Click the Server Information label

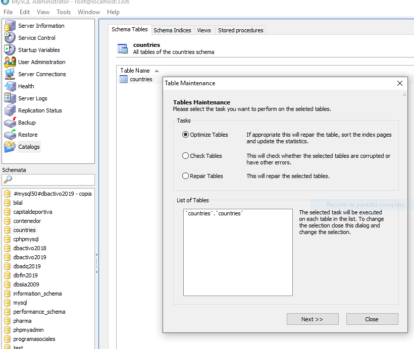coord(41,26)
